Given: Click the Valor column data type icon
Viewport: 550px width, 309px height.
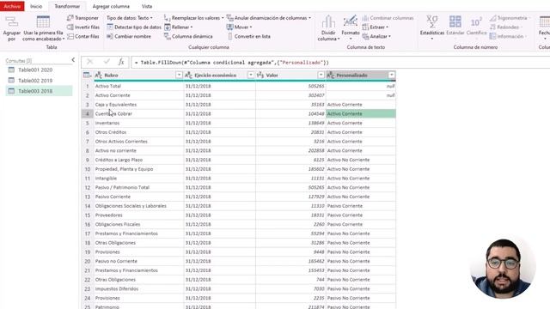Looking at the screenshot, I should point(260,75).
